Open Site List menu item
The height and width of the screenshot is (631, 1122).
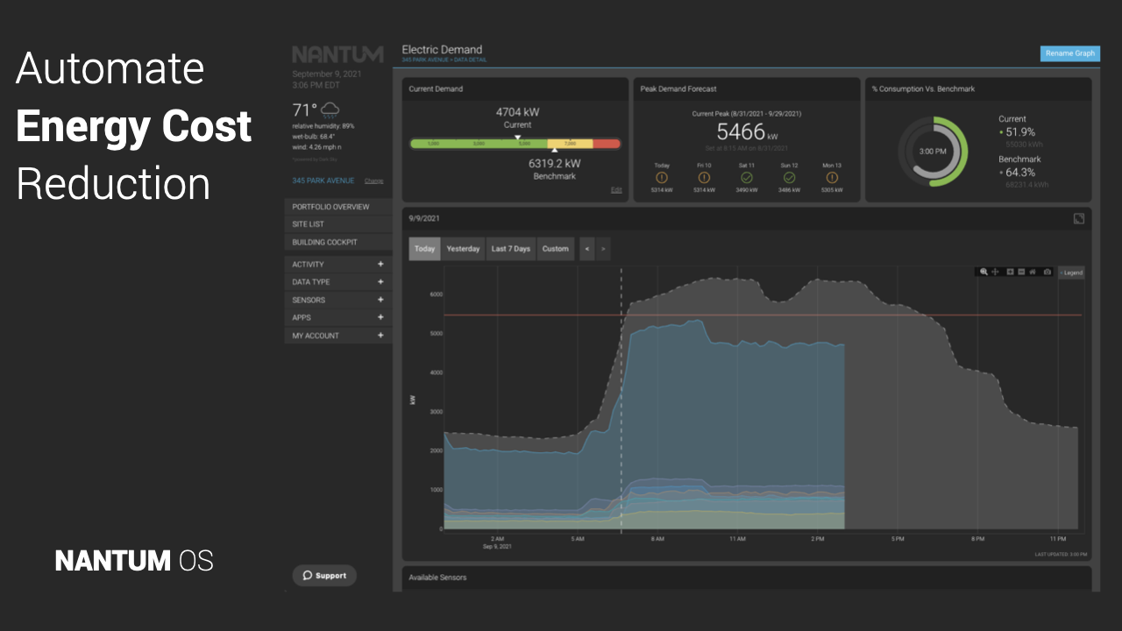pos(338,224)
